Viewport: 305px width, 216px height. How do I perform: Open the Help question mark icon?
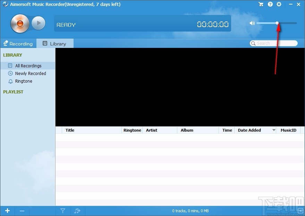tap(270, 4)
